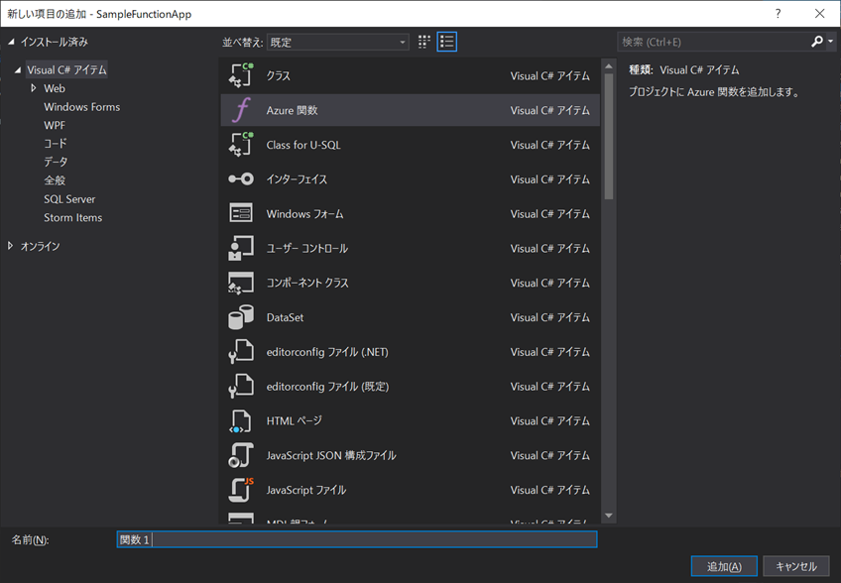Click the scrollbar down arrow
The width and height of the screenshot is (841, 583).
coord(608,516)
